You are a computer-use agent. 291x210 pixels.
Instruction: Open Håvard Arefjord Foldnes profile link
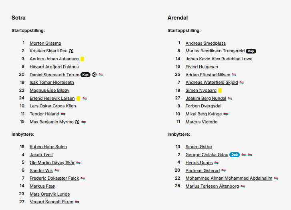pos(54,67)
